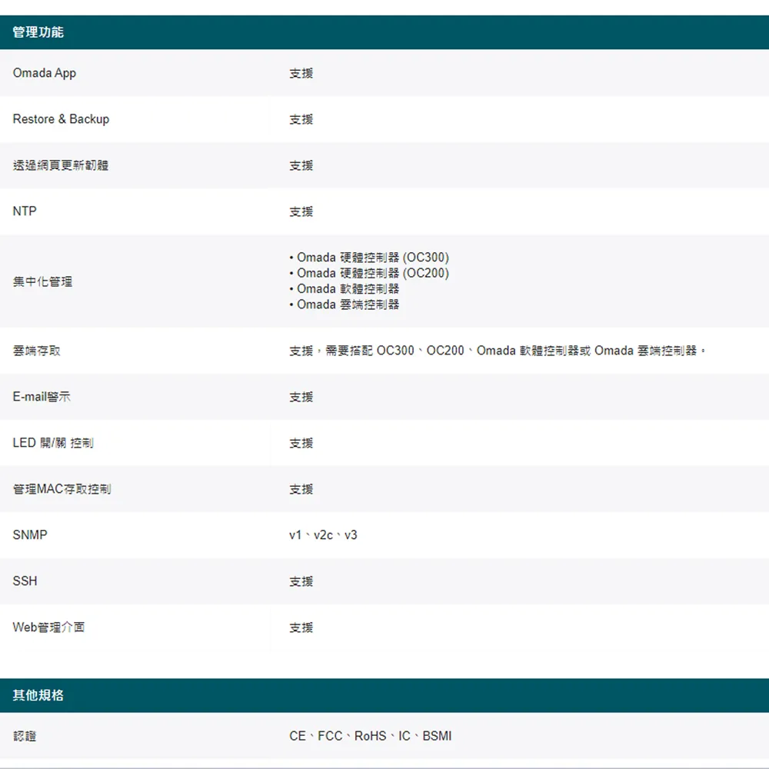
Task: Click 支援 value in NTP row
Action: point(301,211)
